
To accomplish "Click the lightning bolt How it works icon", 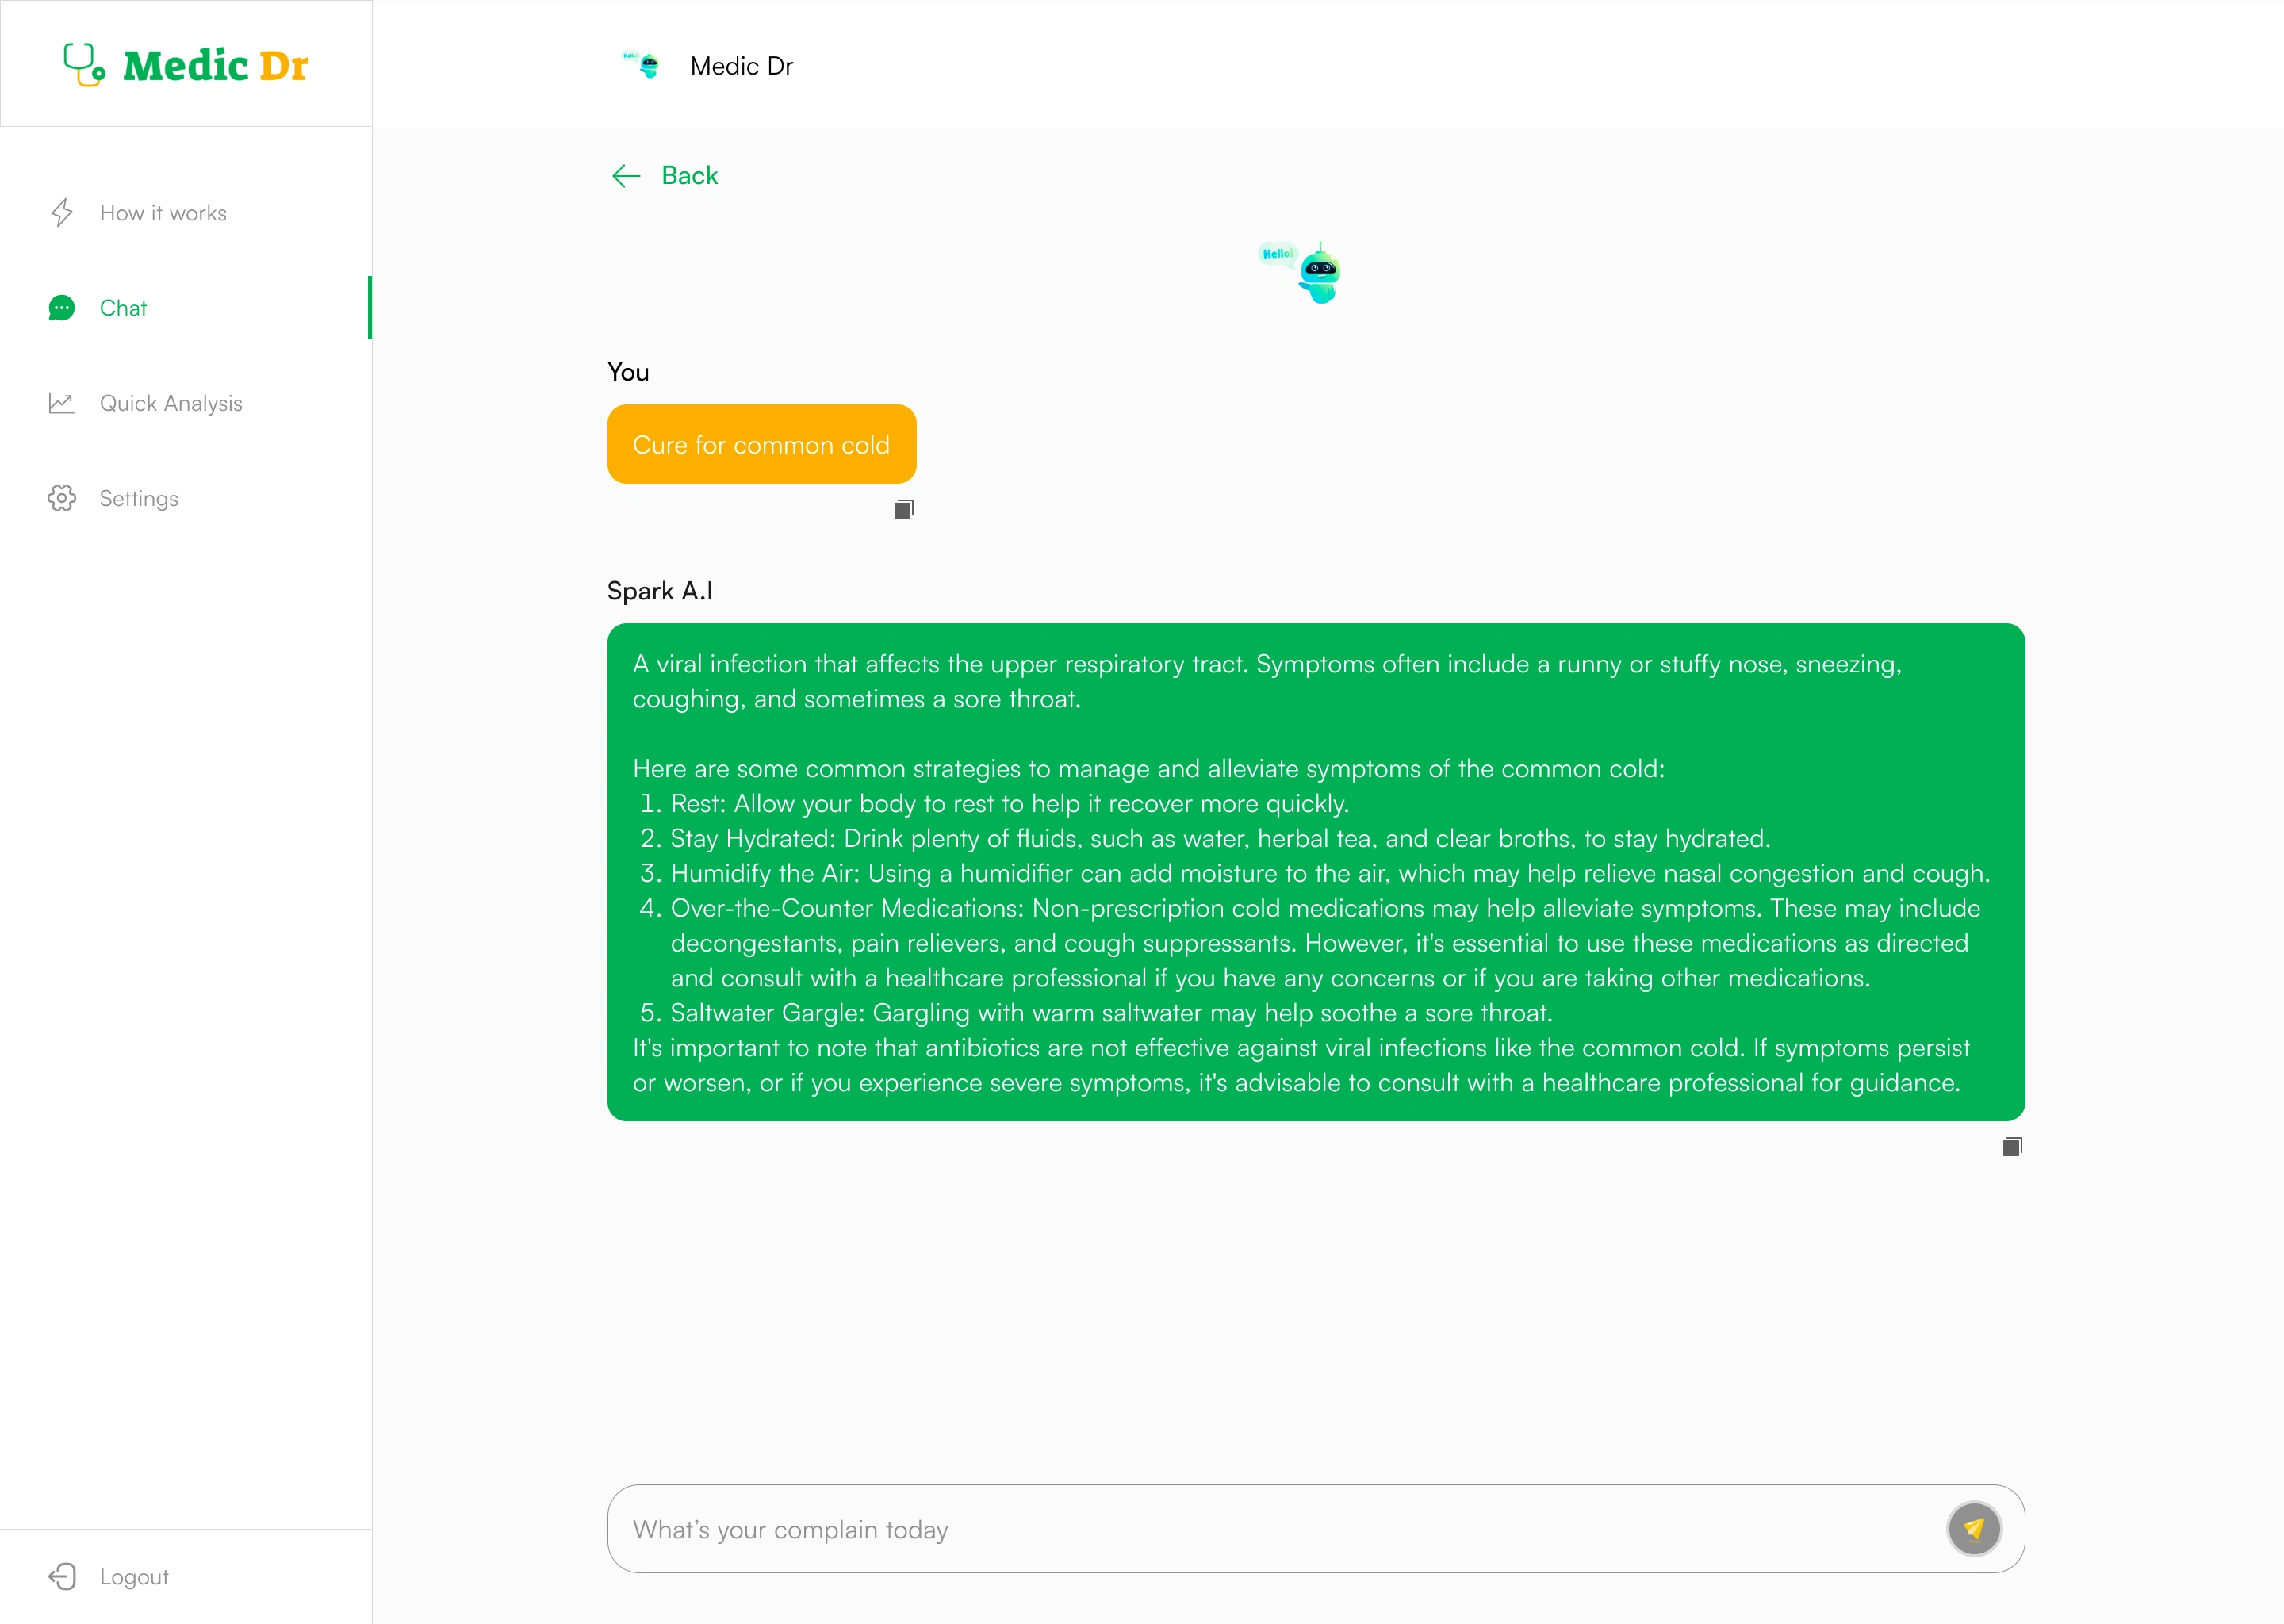I will 62,213.
